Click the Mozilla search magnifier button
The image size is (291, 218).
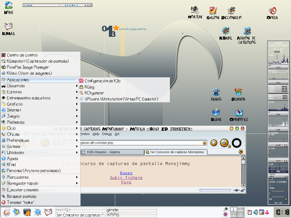coord(214,143)
